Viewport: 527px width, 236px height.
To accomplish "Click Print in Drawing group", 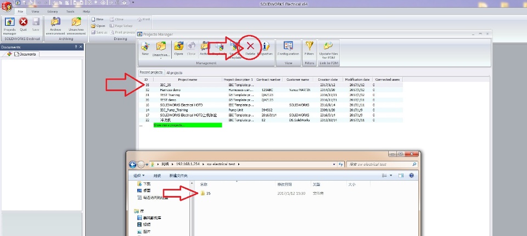I will click(x=144, y=20).
